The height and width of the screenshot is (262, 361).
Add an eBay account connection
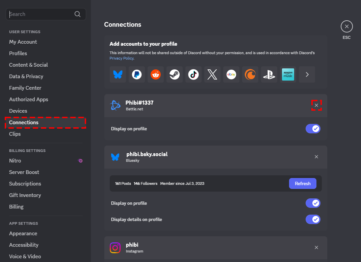pos(231,74)
